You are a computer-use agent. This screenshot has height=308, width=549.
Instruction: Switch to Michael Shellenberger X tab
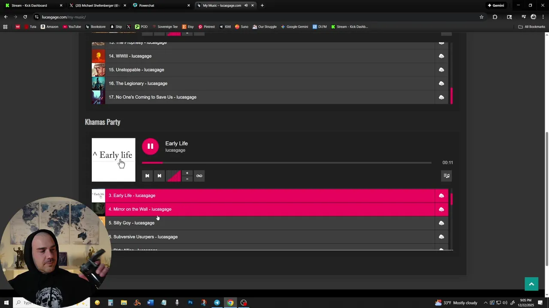pos(97,6)
